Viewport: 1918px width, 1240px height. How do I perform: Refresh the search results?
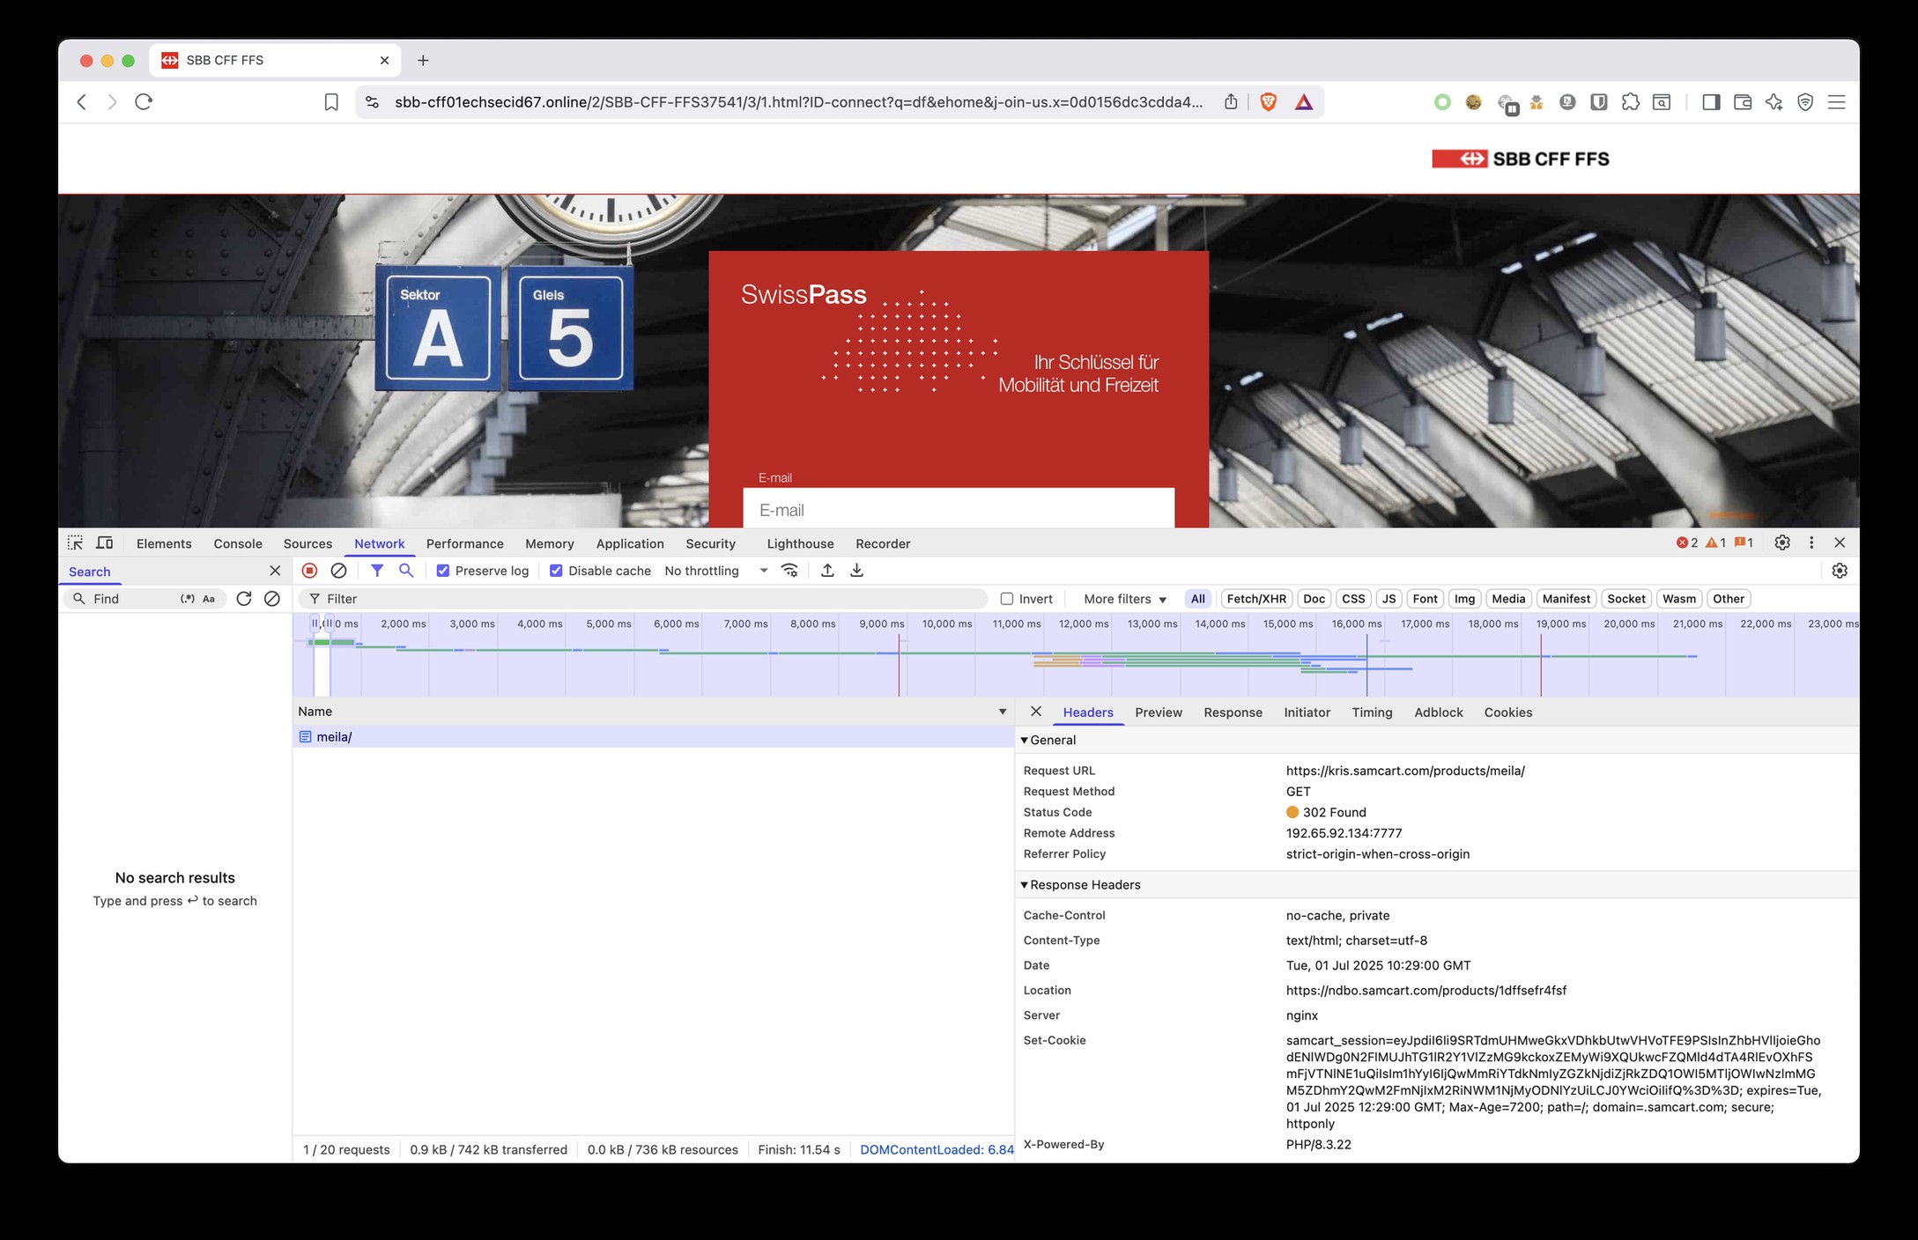point(244,599)
